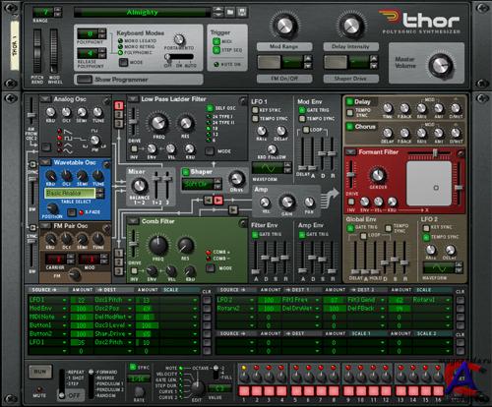Open the Comb Filter type dropdown

click(133, 221)
